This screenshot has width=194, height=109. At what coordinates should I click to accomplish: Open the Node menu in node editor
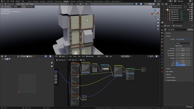(x=83, y=56)
